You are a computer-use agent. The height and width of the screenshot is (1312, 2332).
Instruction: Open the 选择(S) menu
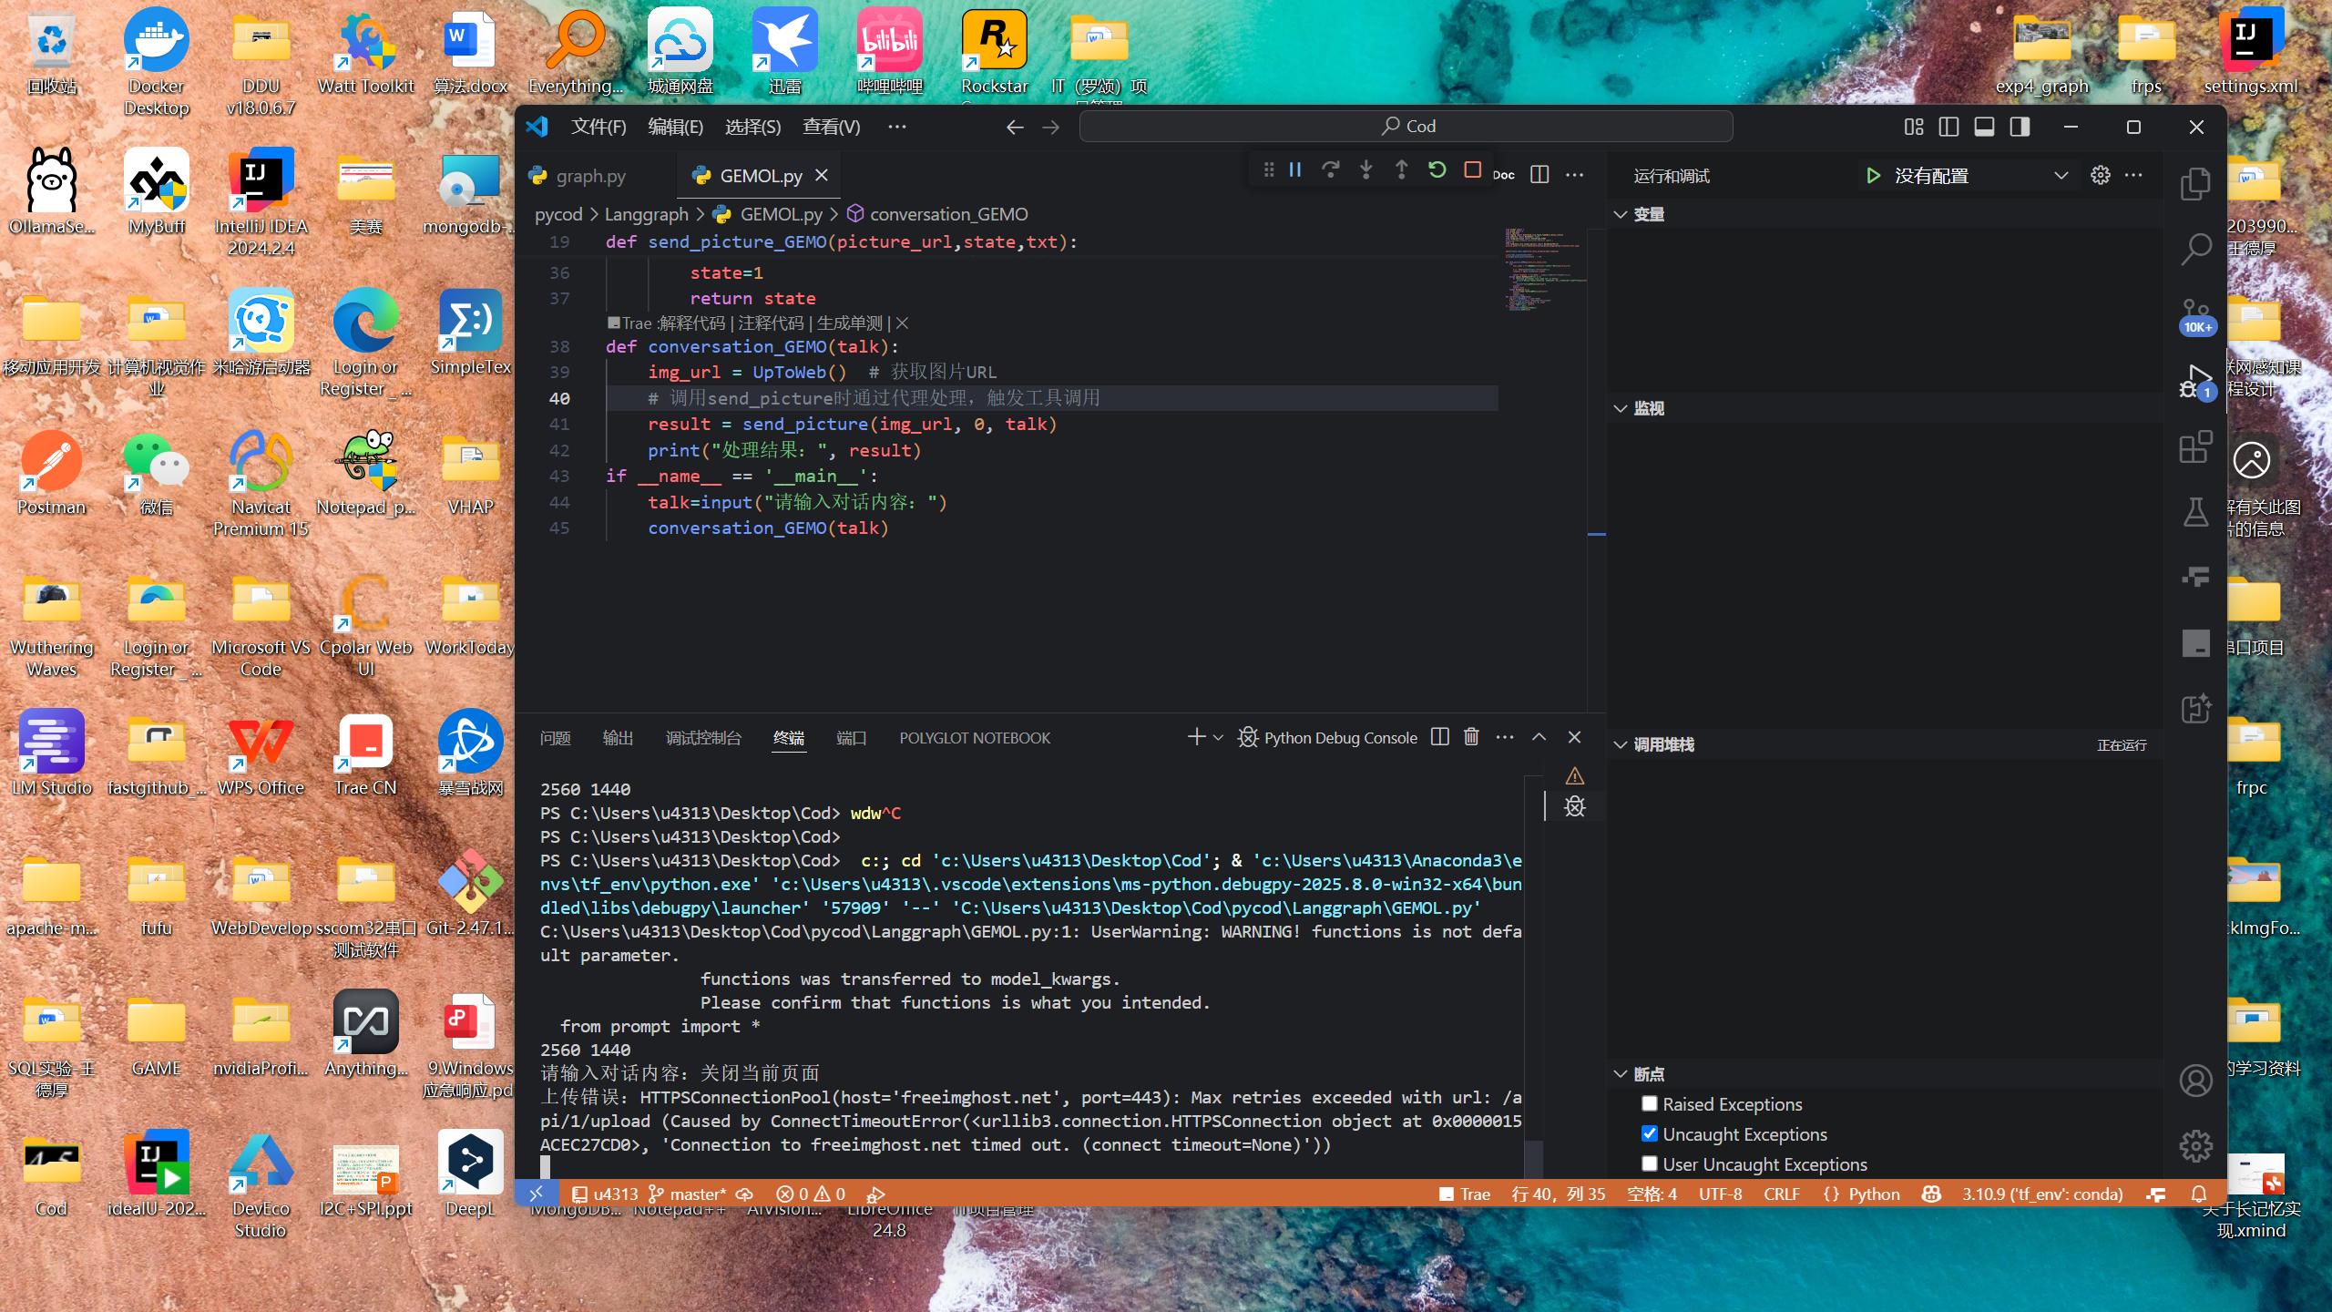coord(752,127)
